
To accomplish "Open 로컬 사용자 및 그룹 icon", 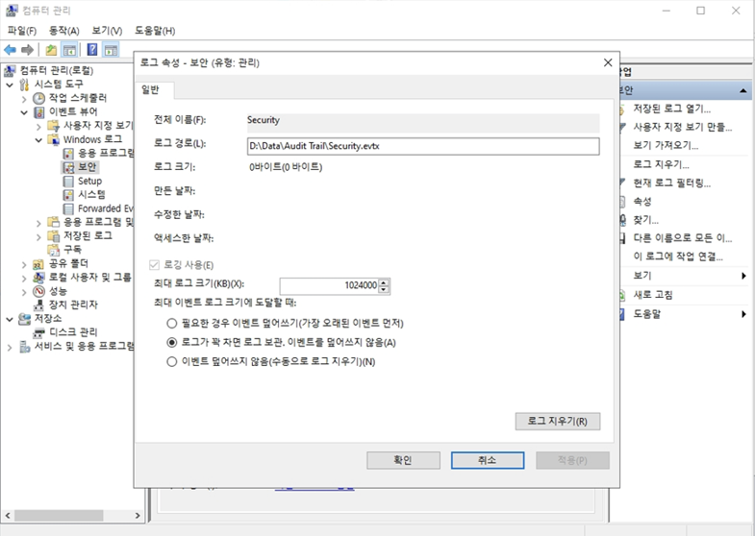I will tap(38, 278).
